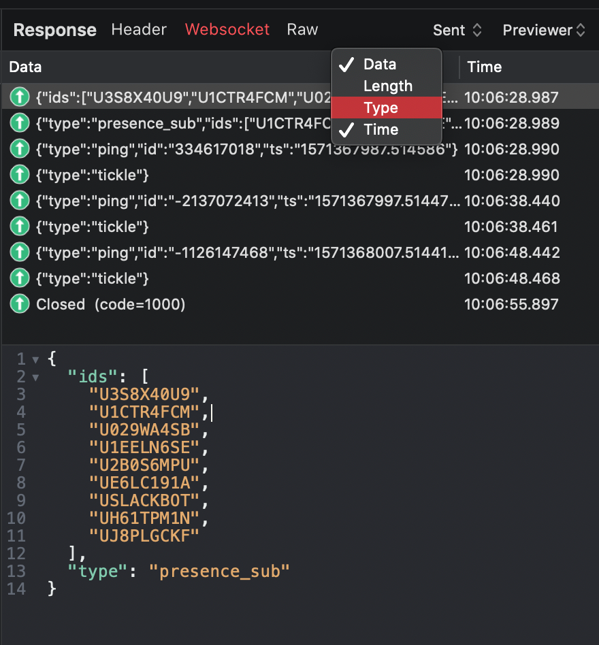
Task: Click the Time column header
Action: (484, 67)
